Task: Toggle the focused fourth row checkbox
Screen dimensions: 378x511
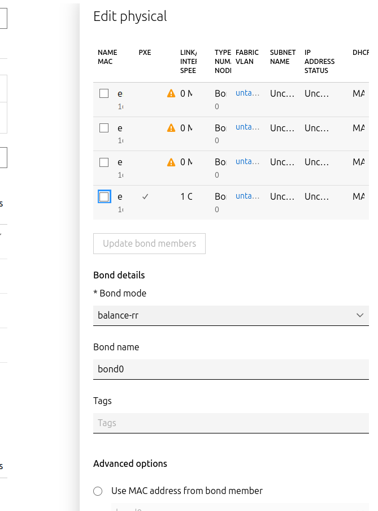Action: (x=104, y=196)
